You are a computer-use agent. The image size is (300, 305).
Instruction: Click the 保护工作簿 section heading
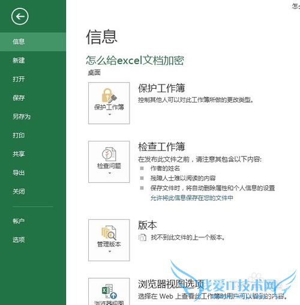[x=161, y=88]
